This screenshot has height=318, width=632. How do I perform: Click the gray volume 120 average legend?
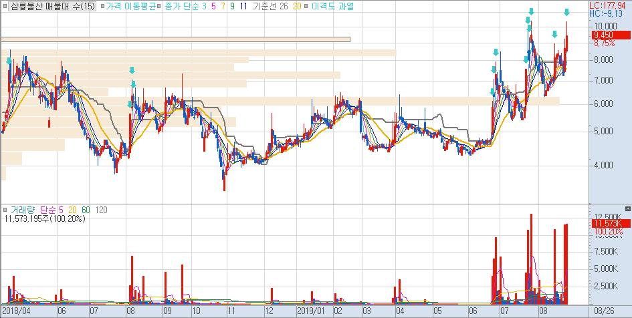click(x=102, y=210)
